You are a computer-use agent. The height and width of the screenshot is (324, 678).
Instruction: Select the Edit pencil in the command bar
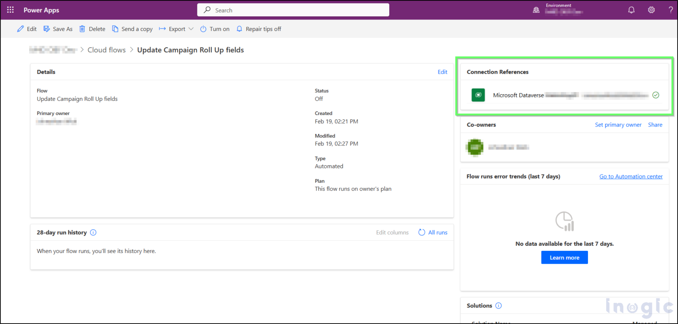coord(26,29)
